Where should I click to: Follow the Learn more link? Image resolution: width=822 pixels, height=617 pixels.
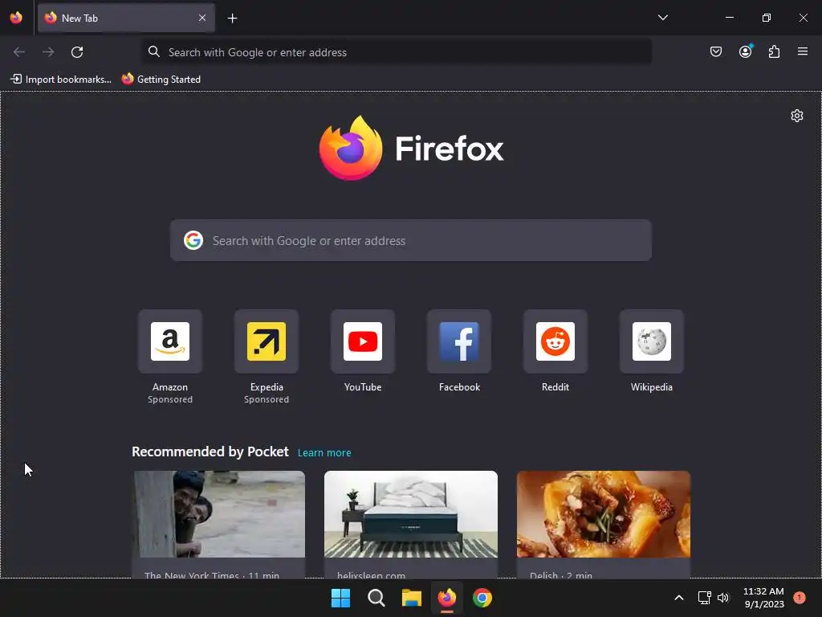tap(324, 453)
